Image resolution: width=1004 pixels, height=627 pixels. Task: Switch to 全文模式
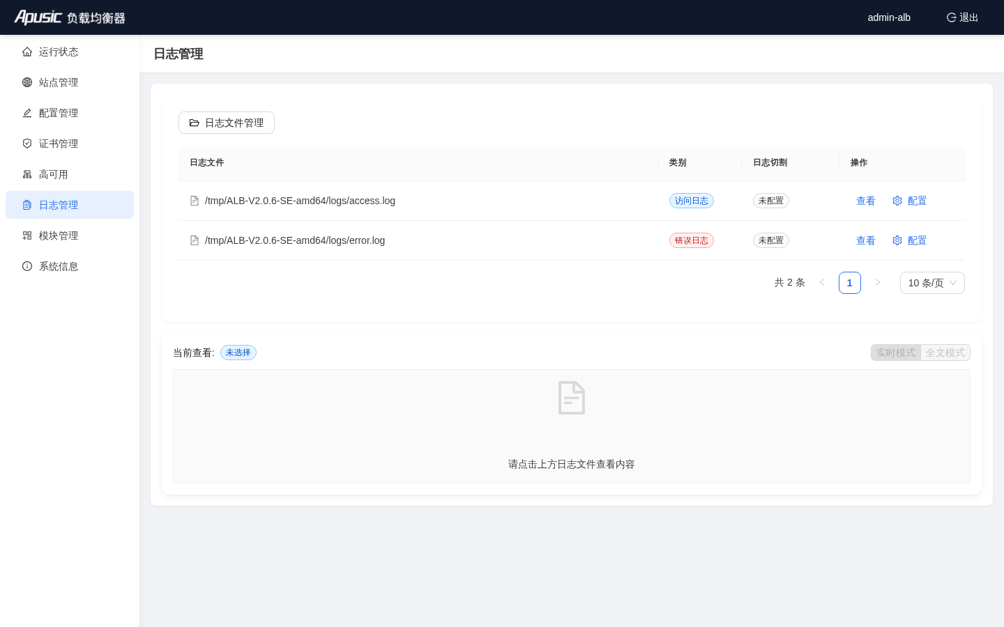(x=945, y=353)
